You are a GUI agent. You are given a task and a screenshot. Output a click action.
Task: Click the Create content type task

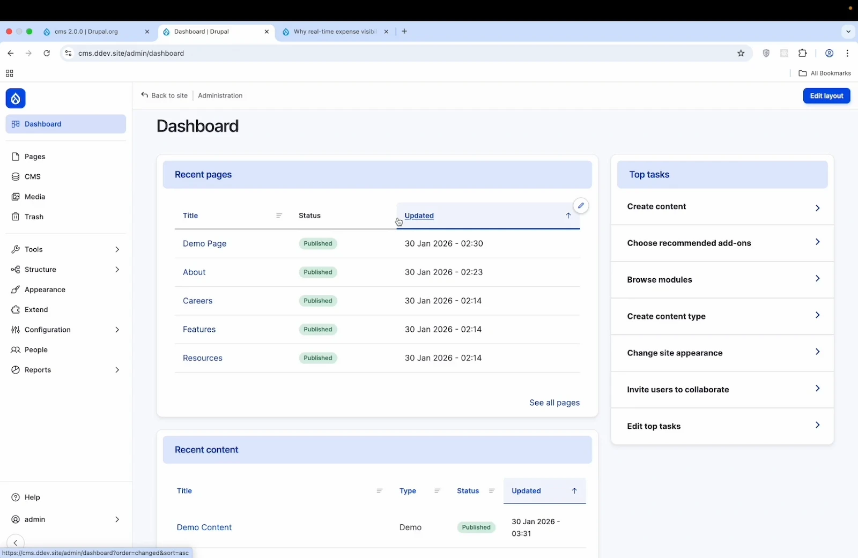[722, 316]
